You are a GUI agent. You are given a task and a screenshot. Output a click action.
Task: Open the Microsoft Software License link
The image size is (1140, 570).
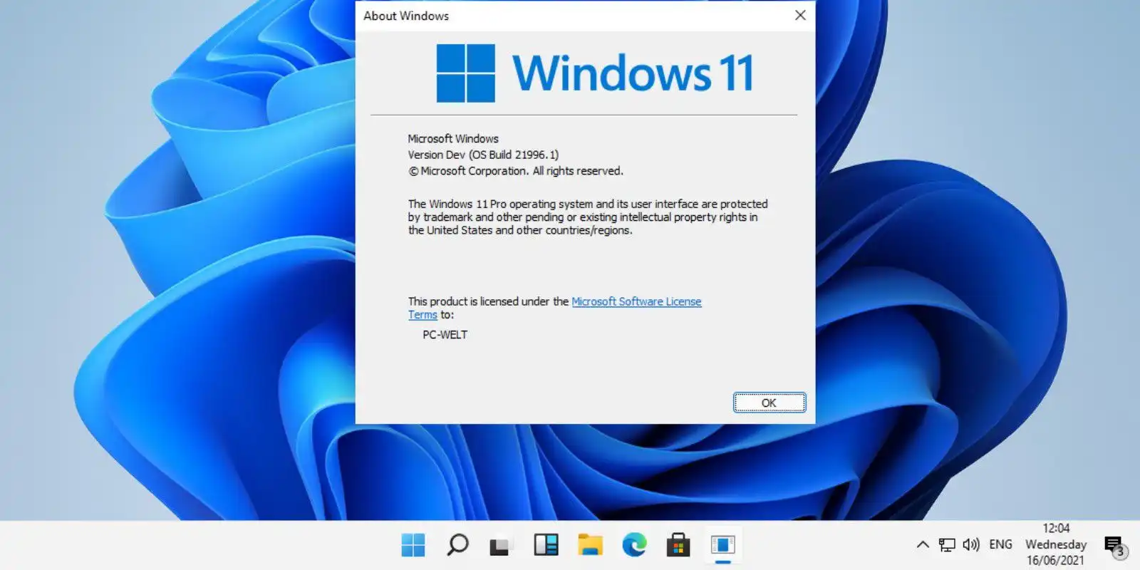[x=636, y=301]
